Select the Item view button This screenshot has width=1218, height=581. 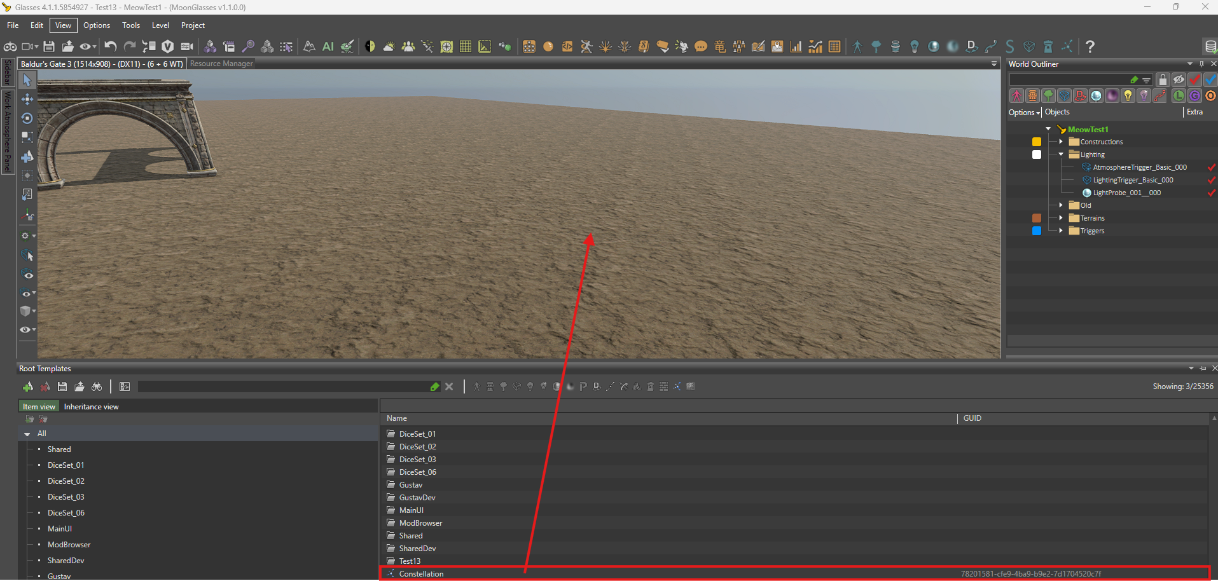coord(39,407)
